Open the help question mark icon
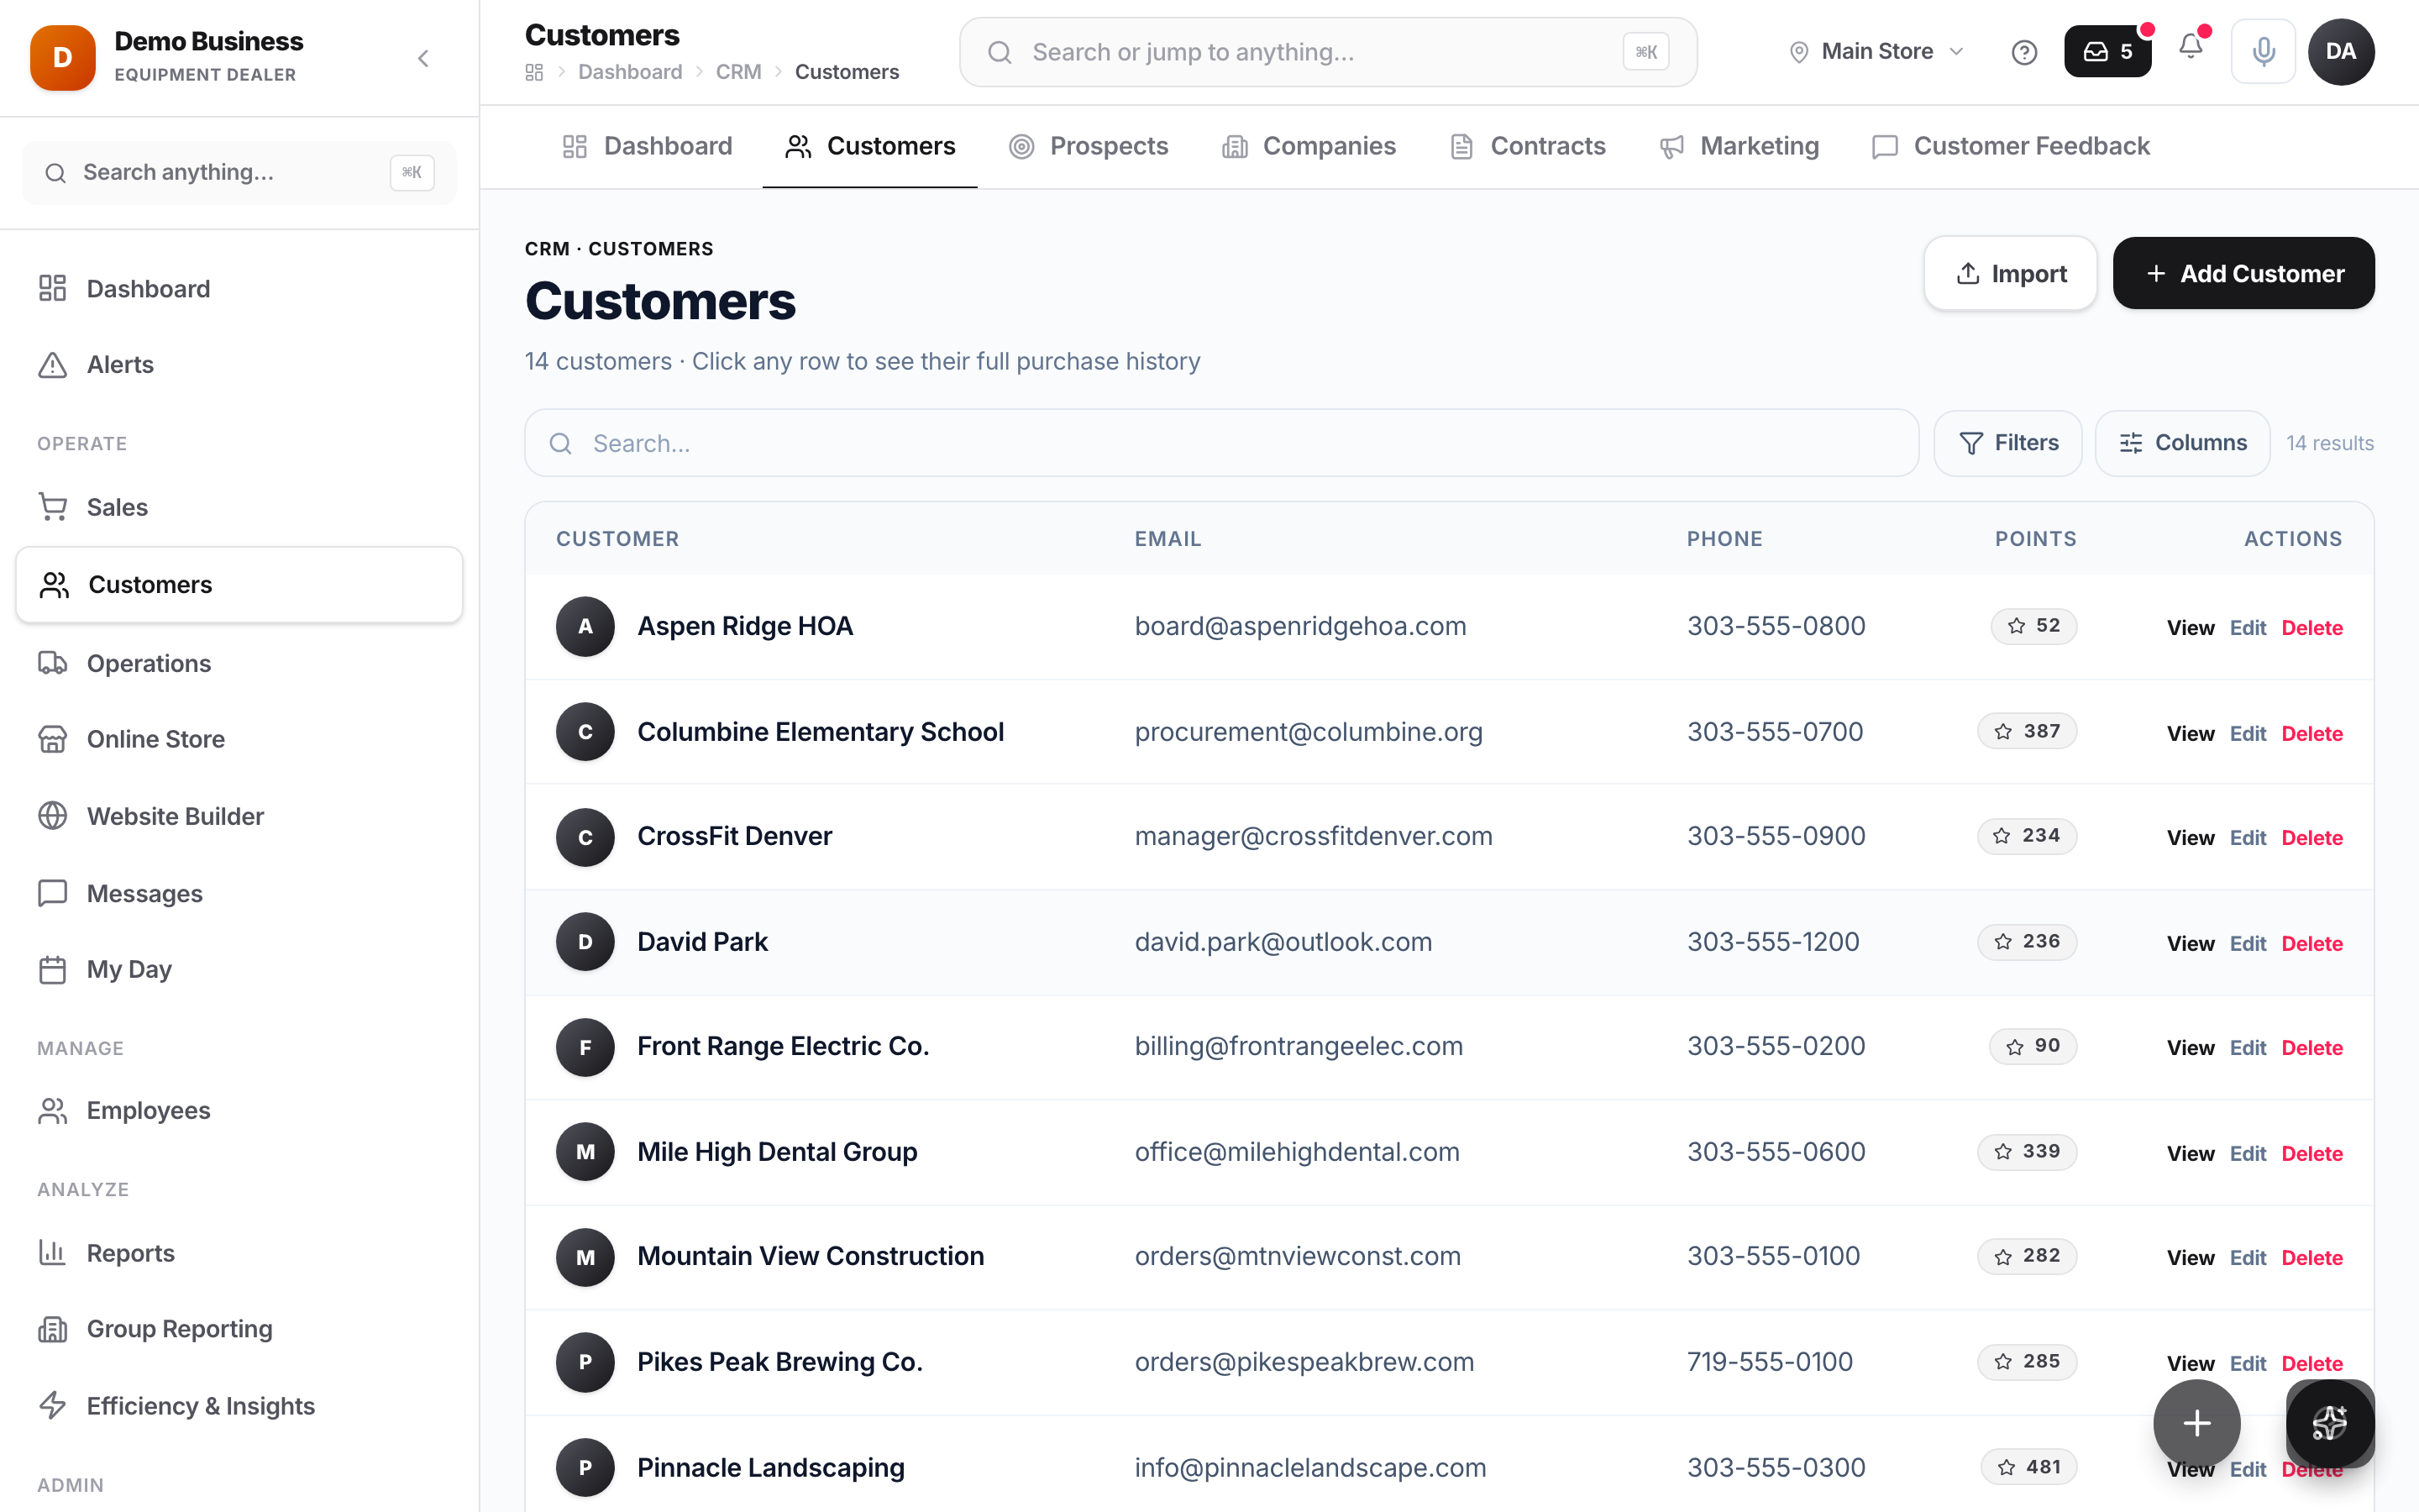This screenshot has height=1512, width=2419. pos(2023,52)
